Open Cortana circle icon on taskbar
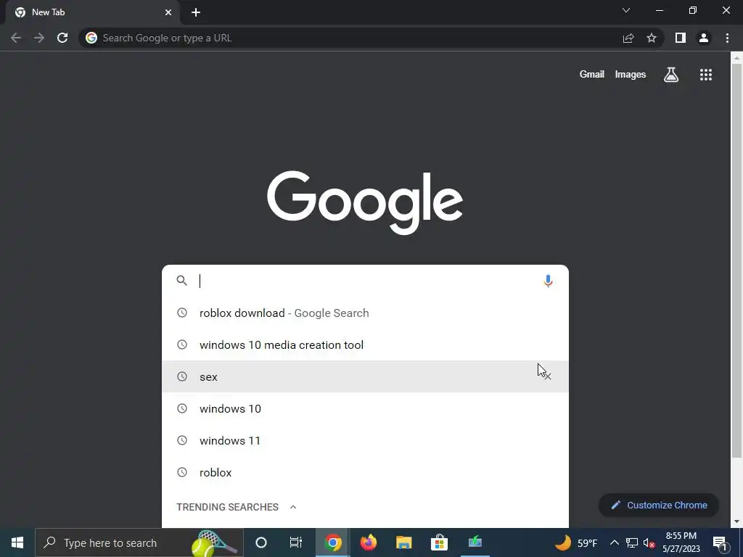This screenshot has width=743, height=557. pyautogui.click(x=261, y=542)
